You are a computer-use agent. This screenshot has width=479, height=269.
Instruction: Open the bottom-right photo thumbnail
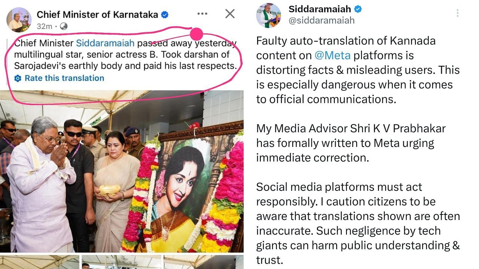tap(204, 262)
